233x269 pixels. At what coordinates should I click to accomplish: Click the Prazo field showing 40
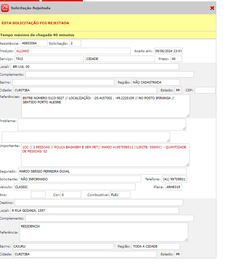[176, 59]
